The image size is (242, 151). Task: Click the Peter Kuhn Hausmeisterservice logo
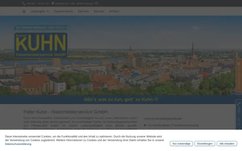41,45
